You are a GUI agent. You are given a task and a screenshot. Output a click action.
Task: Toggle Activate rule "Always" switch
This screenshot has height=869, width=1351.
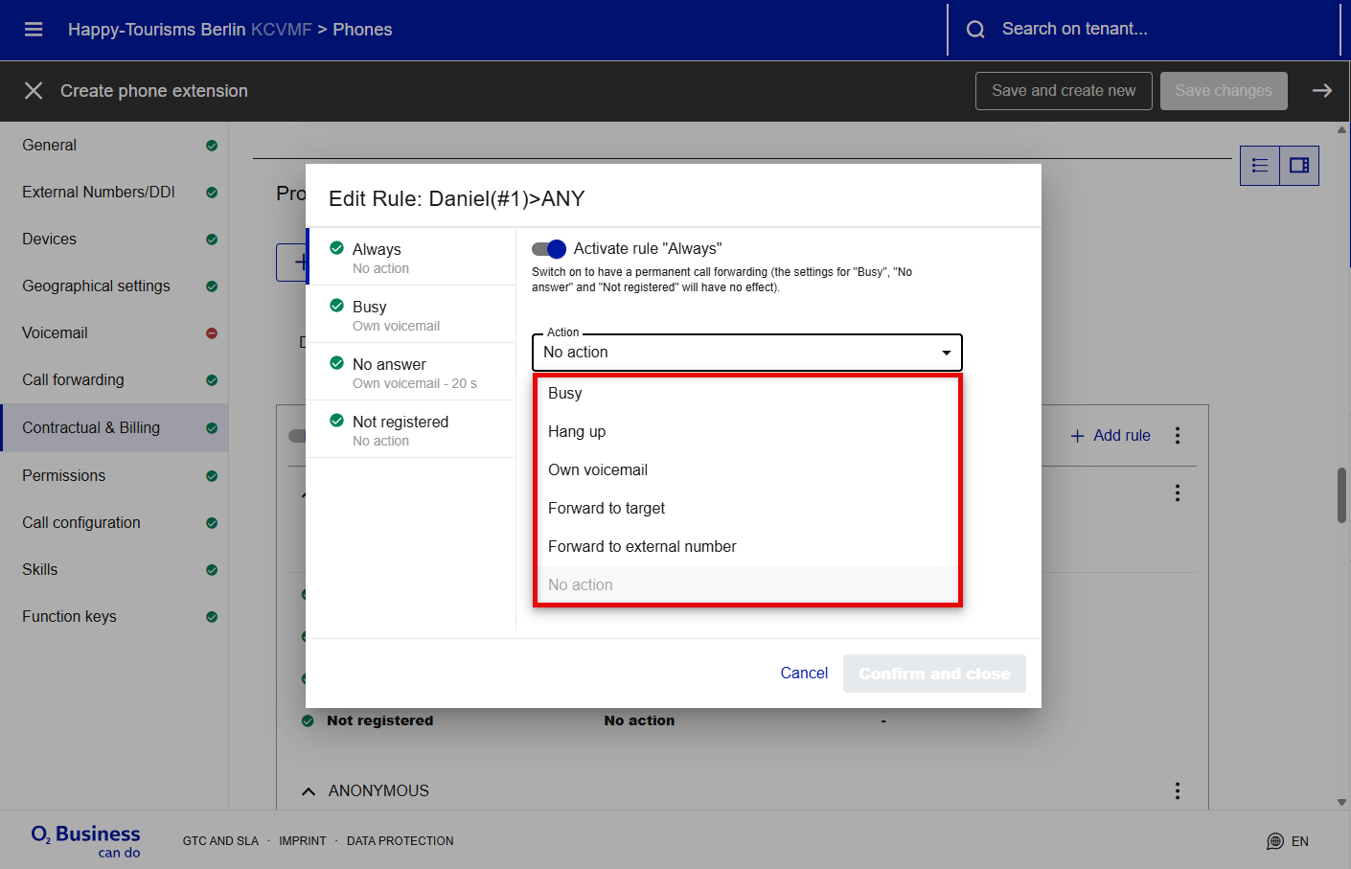[x=549, y=249]
